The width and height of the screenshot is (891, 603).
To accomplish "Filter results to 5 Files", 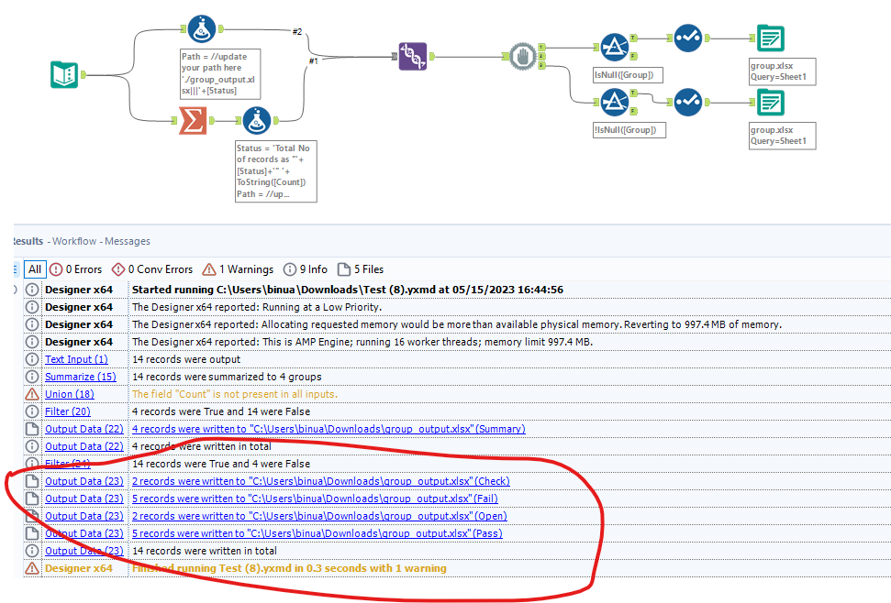I will click(x=361, y=269).
